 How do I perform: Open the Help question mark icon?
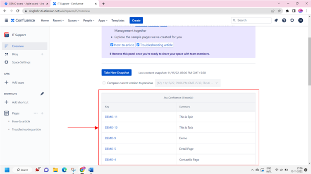(x=284, y=20)
